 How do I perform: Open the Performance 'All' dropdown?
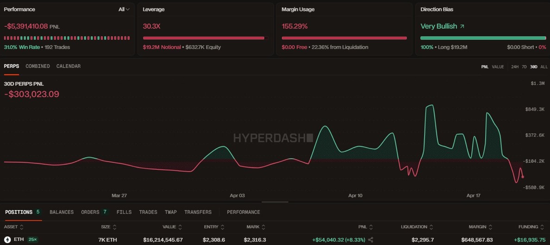click(124, 9)
